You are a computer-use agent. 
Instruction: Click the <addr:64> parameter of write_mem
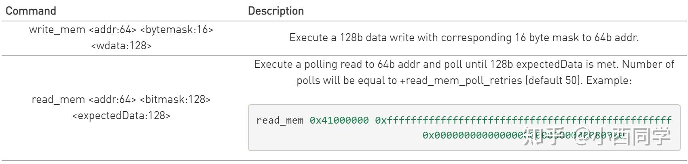pyautogui.click(x=112, y=29)
